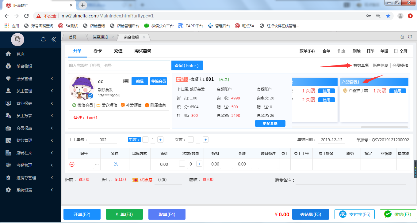
Task: Click the 优惠券 amount field
Action: coord(168,180)
